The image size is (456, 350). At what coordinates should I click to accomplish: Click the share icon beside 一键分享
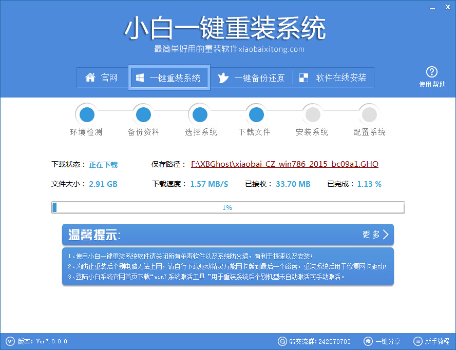click(368, 341)
